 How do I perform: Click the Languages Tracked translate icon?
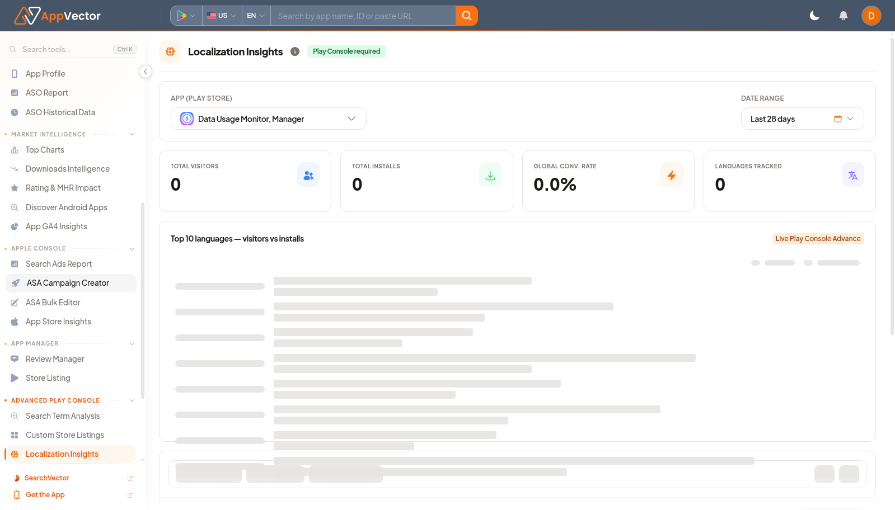coord(853,175)
